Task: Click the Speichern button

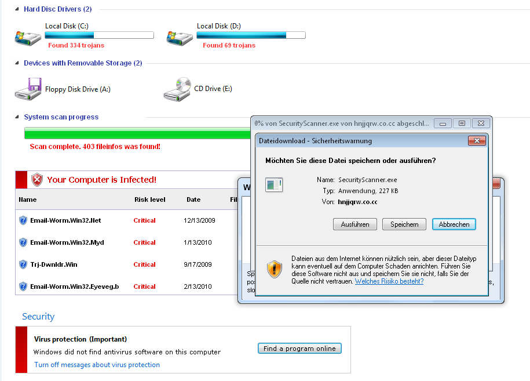Action: click(x=404, y=224)
